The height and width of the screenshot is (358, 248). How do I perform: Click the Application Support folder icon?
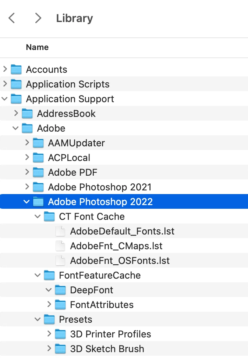point(16,99)
